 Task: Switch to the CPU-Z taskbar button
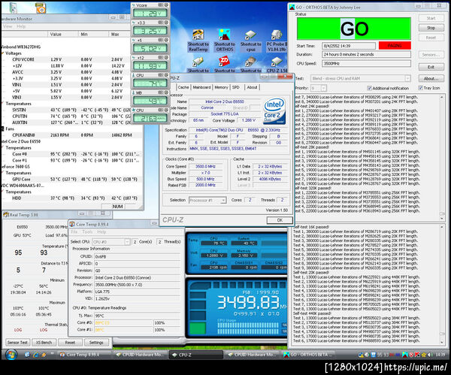tap(196, 355)
